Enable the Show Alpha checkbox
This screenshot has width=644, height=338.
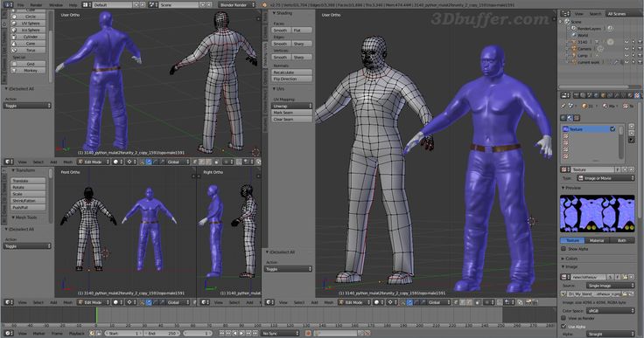(563, 249)
